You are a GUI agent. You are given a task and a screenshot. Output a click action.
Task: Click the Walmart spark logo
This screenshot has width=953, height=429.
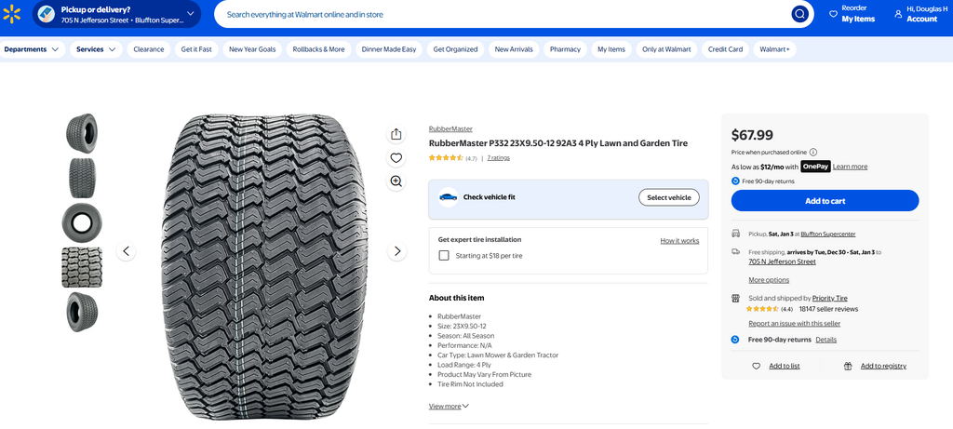pyautogui.click(x=12, y=14)
